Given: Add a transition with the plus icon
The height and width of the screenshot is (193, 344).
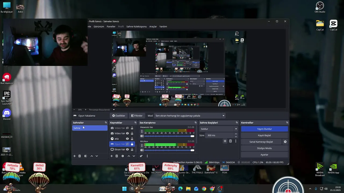Looking at the screenshot, I should (225, 141).
